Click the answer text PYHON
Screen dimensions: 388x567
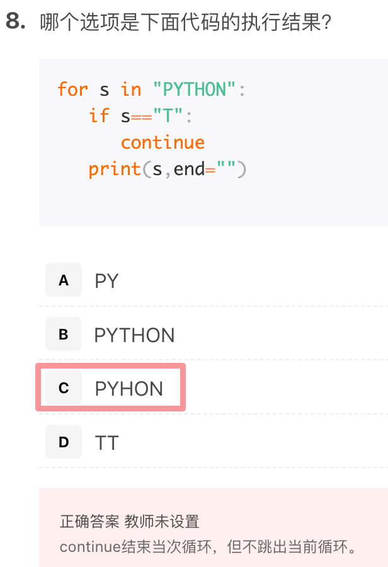128,389
